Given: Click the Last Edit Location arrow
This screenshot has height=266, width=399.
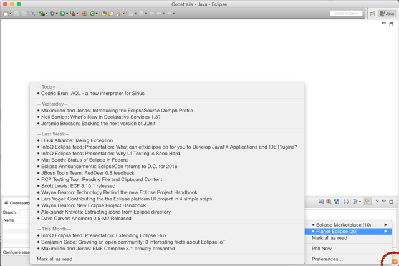Looking at the screenshot, I should pyautogui.click(x=152, y=14).
